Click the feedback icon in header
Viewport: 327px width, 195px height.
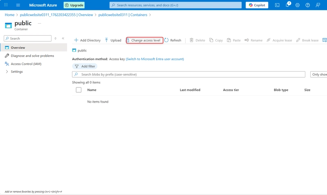click(x=318, y=5)
